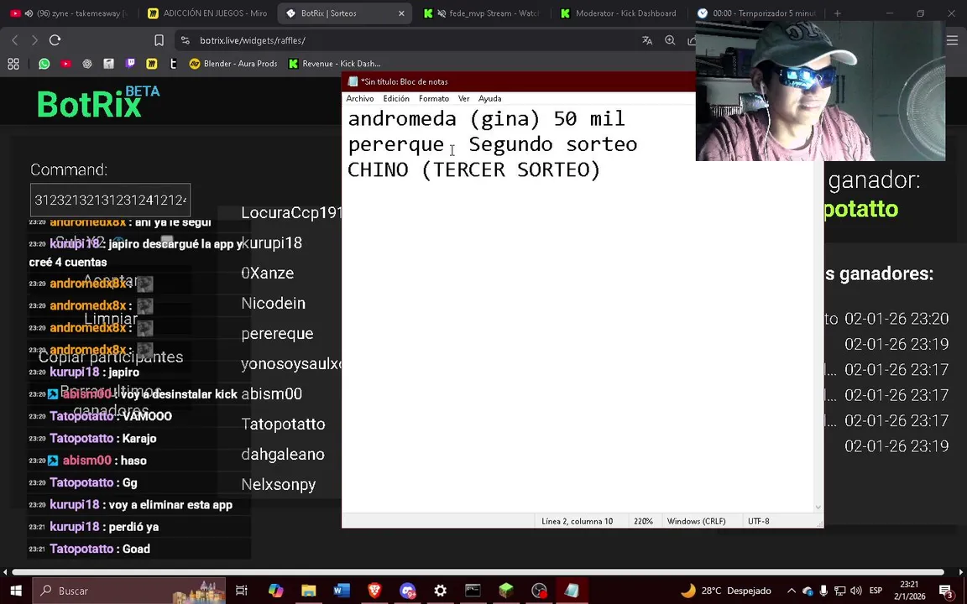
Task: Switch to the Moderator - Kick Dashboard tab
Action: pyautogui.click(x=619, y=13)
